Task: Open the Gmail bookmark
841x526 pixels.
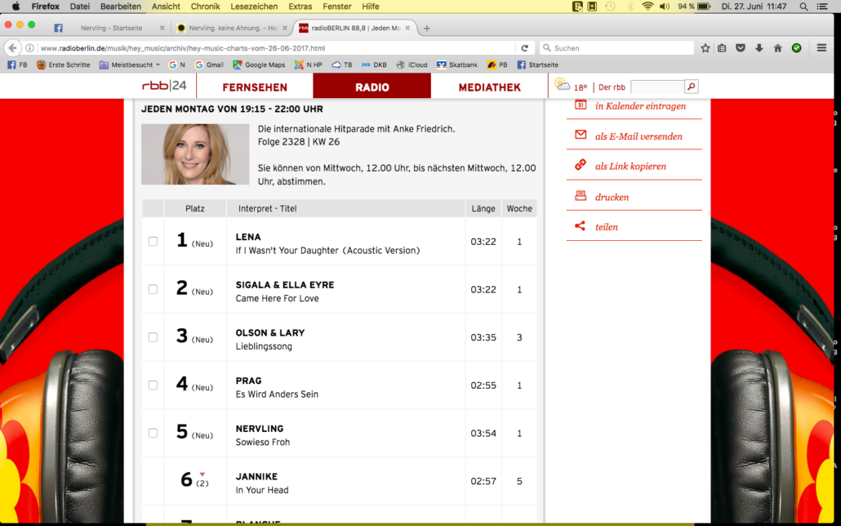Action: [209, 65]
